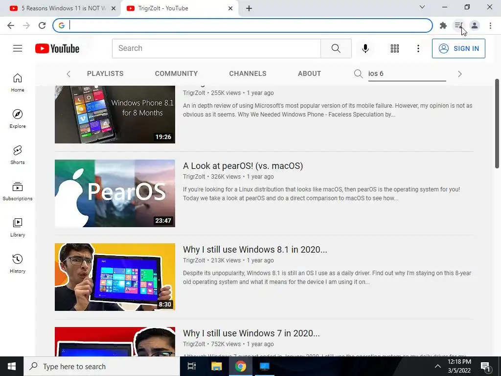501x376 pixels.
Task: Click the Windows taskbar search box
Action: (102, 366)
